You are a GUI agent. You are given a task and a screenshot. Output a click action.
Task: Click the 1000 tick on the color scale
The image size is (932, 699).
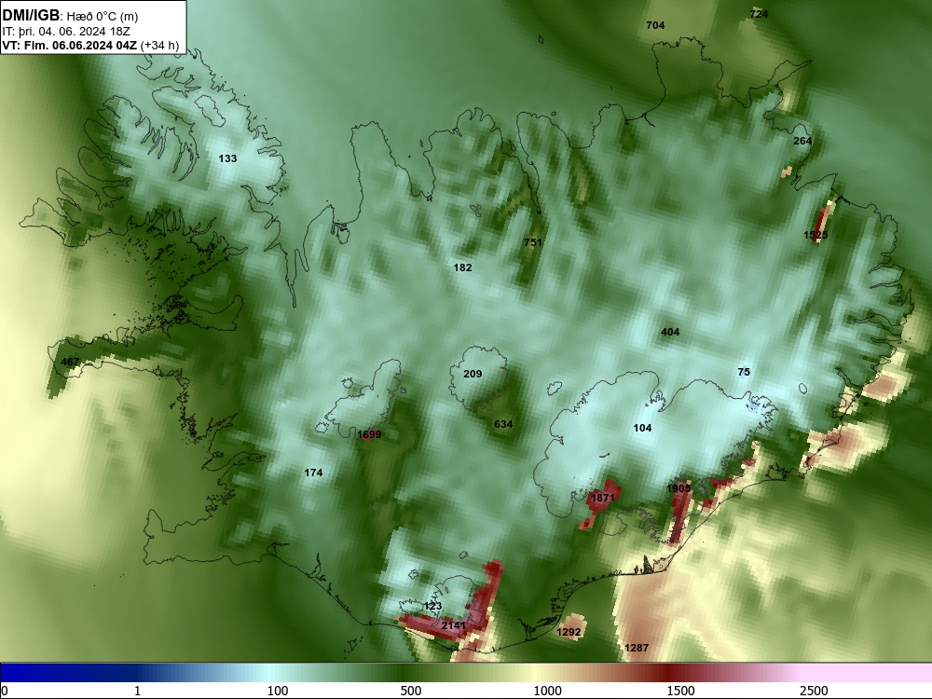point(547,691)
